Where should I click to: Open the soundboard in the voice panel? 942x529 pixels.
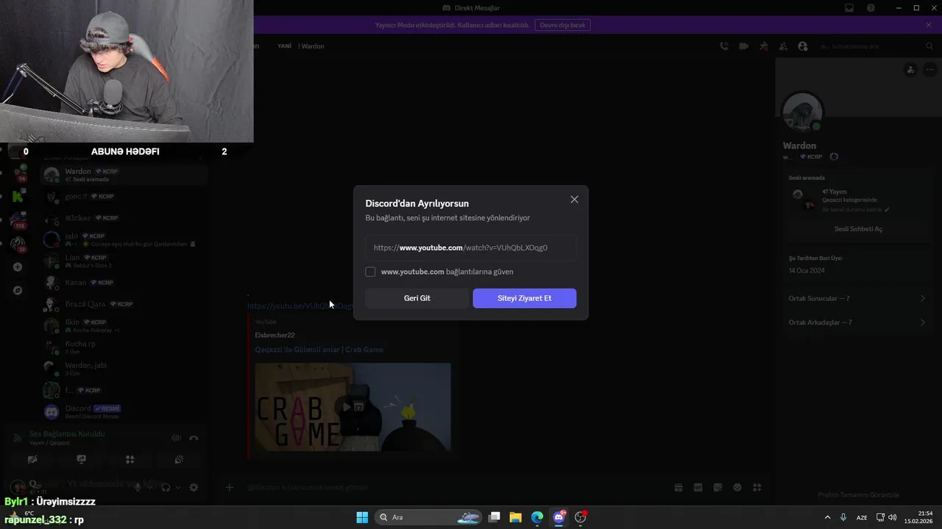pos(179,459)
